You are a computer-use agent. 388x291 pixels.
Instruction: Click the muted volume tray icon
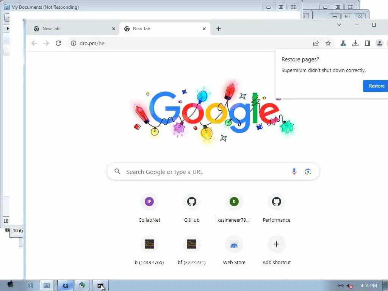(x=350, y=286)
